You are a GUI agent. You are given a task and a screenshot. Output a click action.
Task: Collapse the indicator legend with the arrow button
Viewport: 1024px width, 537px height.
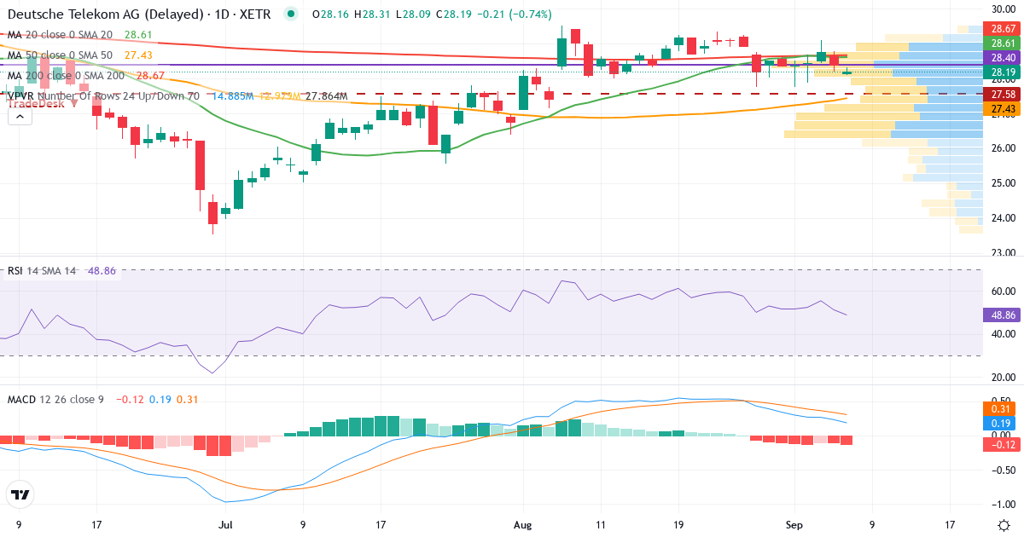click(x=20, y=116)
